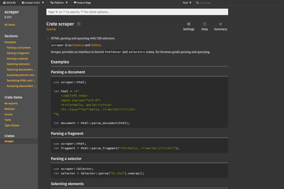
Task: Open the GitHub link
Action: 95,45
